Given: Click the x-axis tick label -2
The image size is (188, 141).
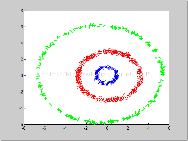Looking at the screenshot, I should [x=86, y=128].
